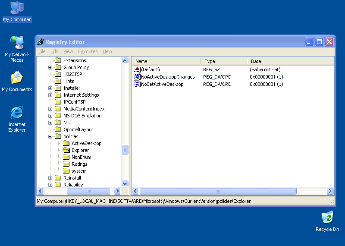Viewport: 345px width, 246px height.
Task: Click the tree pane scroll left arrow
Action: [41, 191]
